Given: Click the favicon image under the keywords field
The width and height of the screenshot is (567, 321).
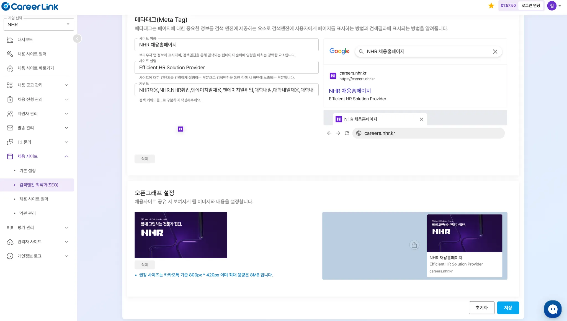Looking at the screenshot, I should (181, 129).
